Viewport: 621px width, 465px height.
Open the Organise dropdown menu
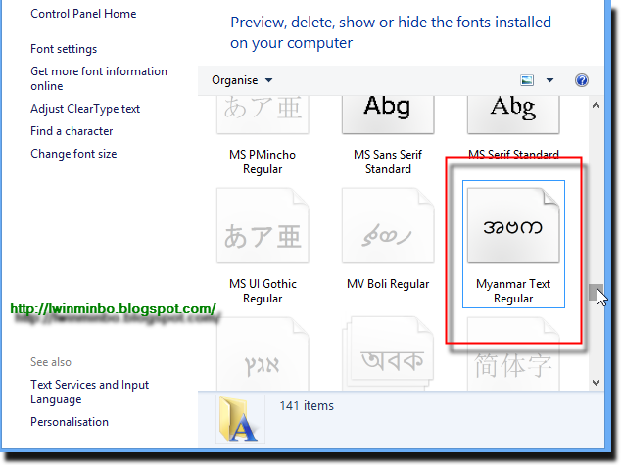[x=242, y=80]
